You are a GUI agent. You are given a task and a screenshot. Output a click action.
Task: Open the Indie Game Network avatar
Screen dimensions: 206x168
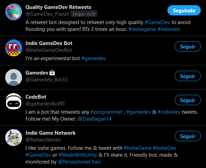[13, 137]
